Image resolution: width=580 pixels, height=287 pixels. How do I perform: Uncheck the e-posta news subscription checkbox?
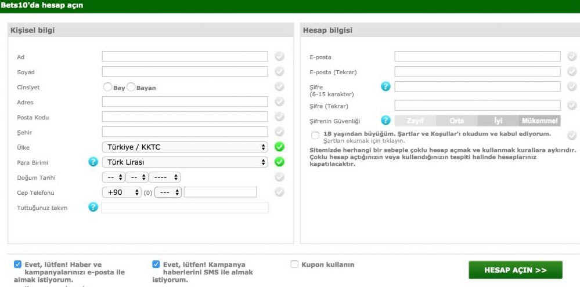(x=18, y=264)
